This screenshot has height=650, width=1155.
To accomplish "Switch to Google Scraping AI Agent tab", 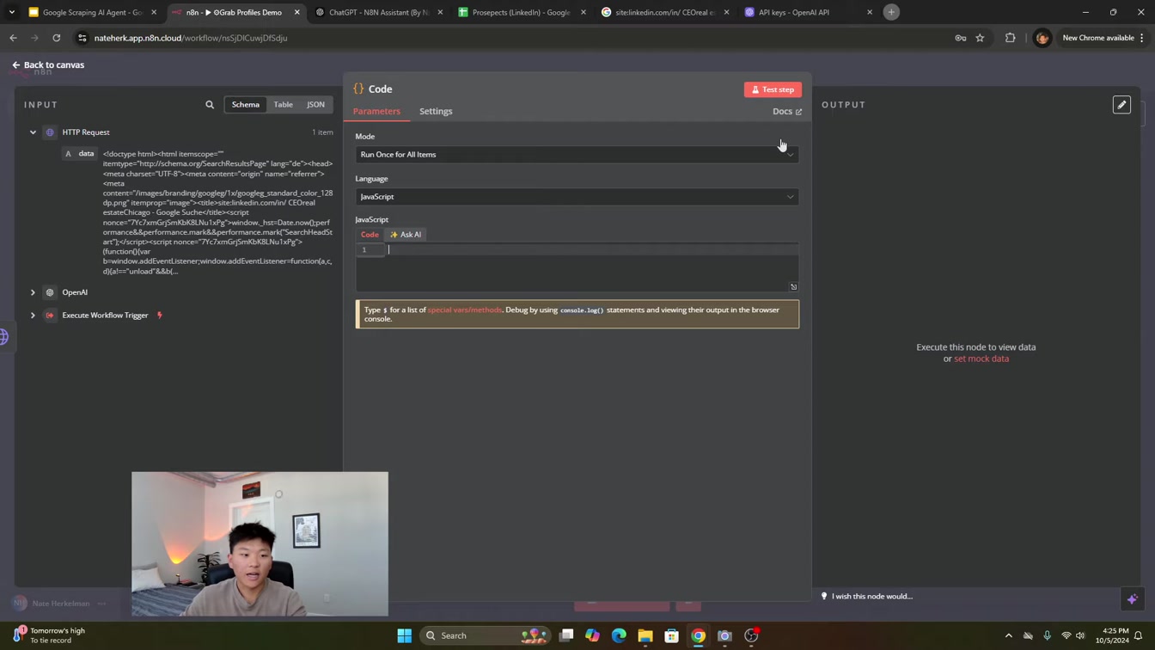I will click(92, 12).
